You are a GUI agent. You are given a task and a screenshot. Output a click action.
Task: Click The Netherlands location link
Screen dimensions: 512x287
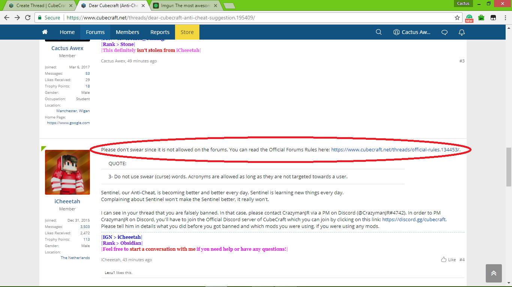[x=75, y=258]
